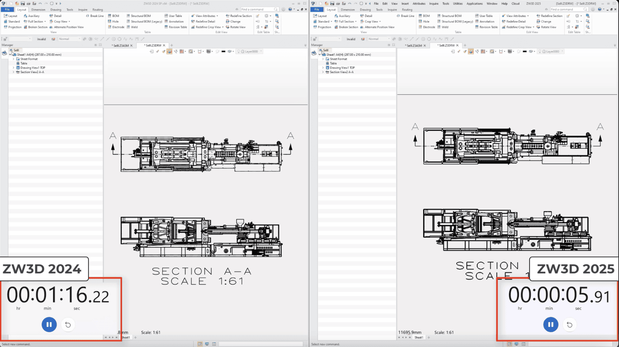
Task: Click Redefine Section in ZW3D 2024 ribbon
Action: click(239, 16)
